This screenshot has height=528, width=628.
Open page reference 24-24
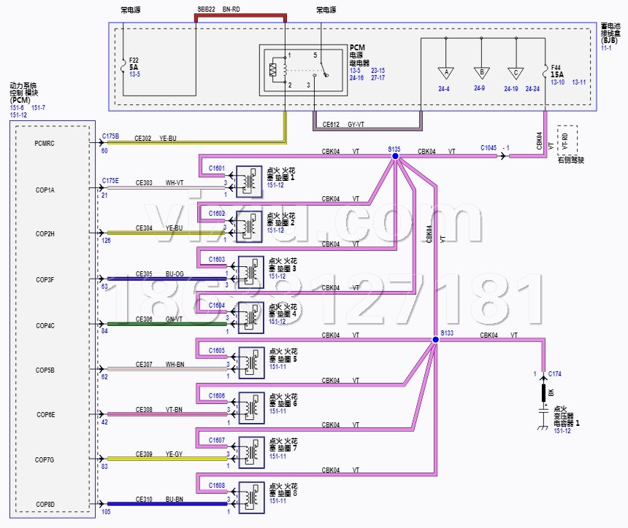pos(532,89)
